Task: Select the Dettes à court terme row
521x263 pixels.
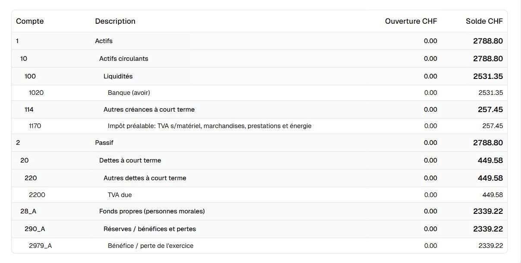Action: (130, 160)
